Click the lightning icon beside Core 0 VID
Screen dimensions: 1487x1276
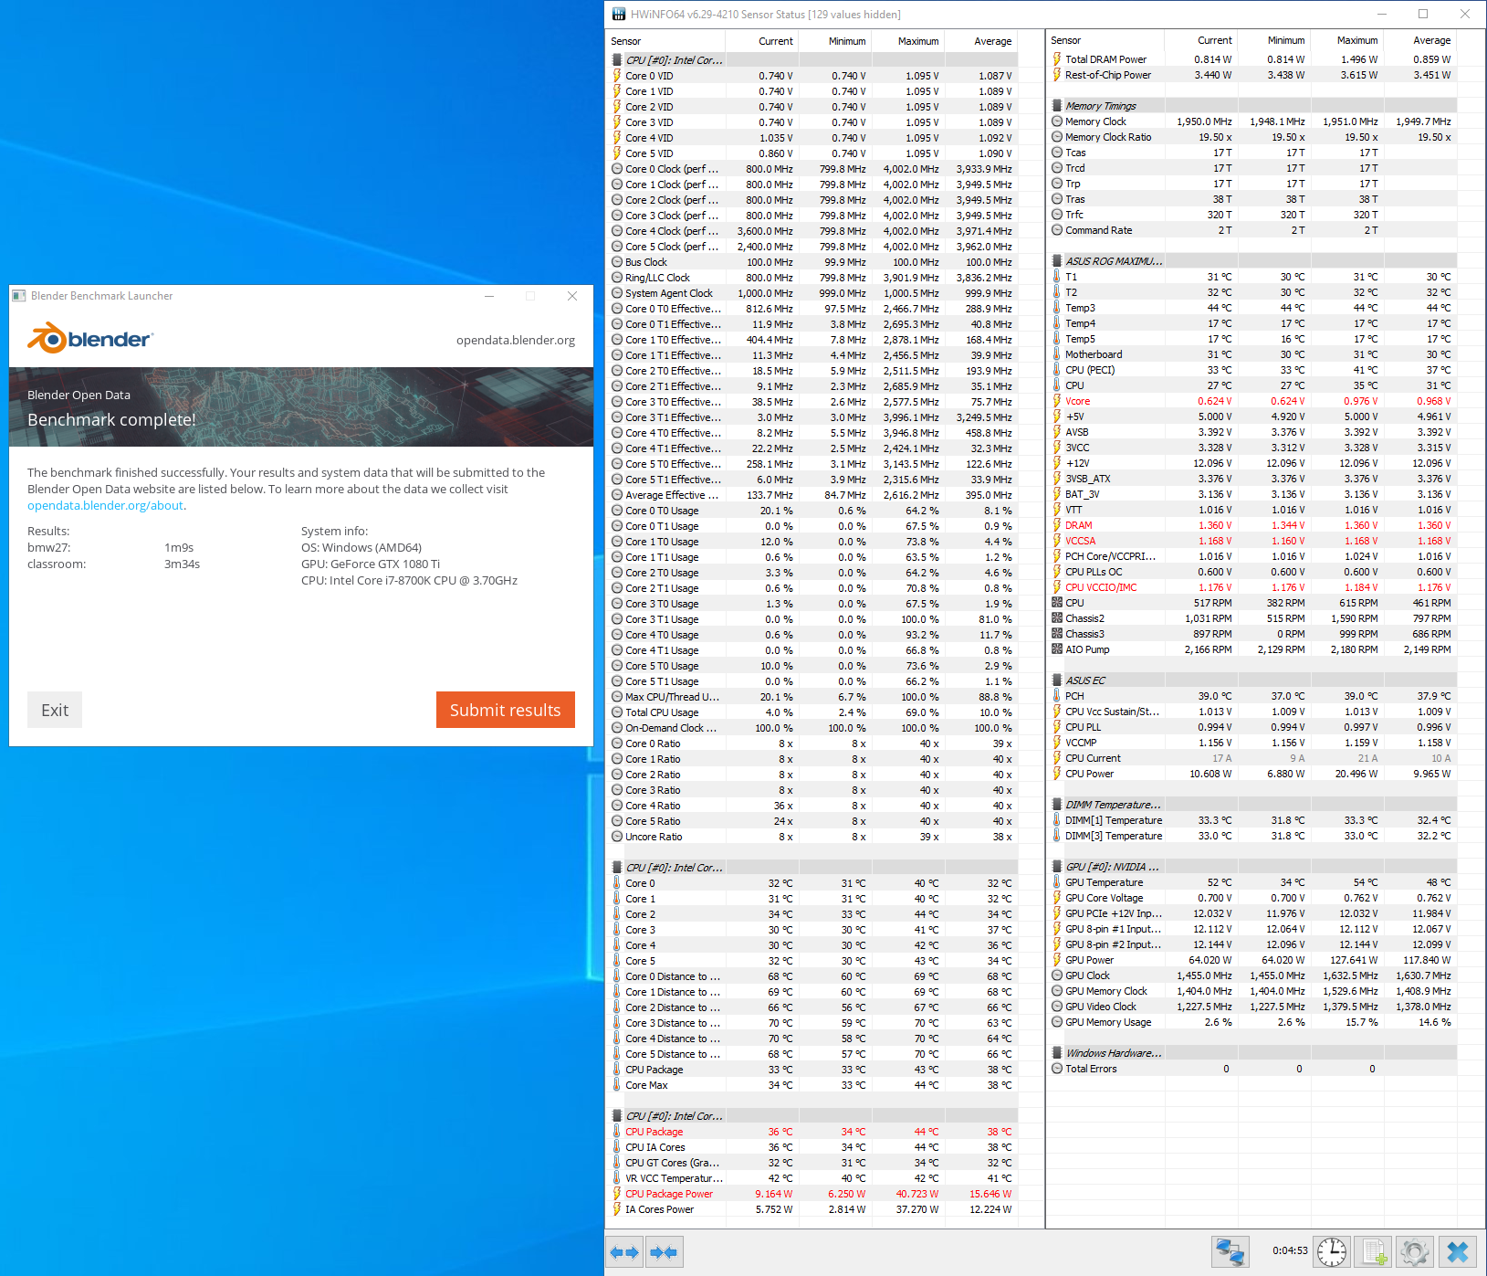(x=617, y=76)
